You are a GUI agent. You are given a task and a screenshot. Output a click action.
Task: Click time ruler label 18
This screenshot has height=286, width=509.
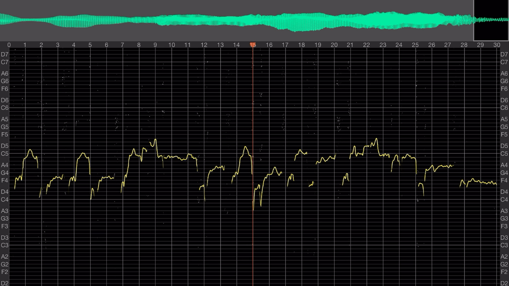[x=302, y=45]
